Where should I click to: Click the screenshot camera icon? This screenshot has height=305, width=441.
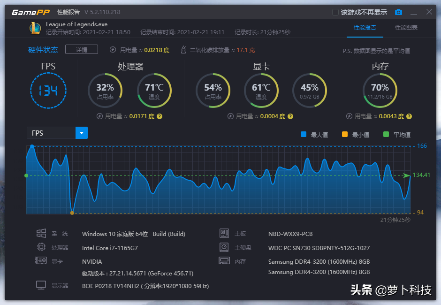pyautogui.click(x=398, y=12)
